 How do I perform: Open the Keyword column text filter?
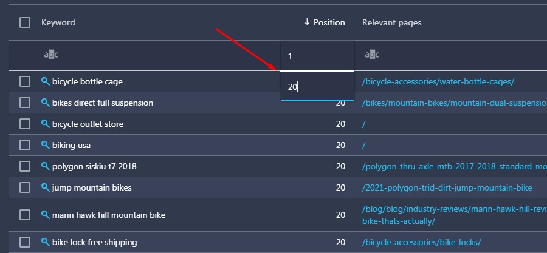click(x=51, y=55)
